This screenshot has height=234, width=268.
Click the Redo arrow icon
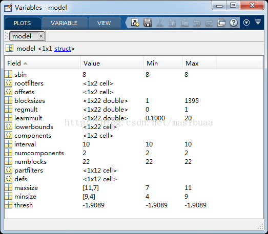point(209,23)
